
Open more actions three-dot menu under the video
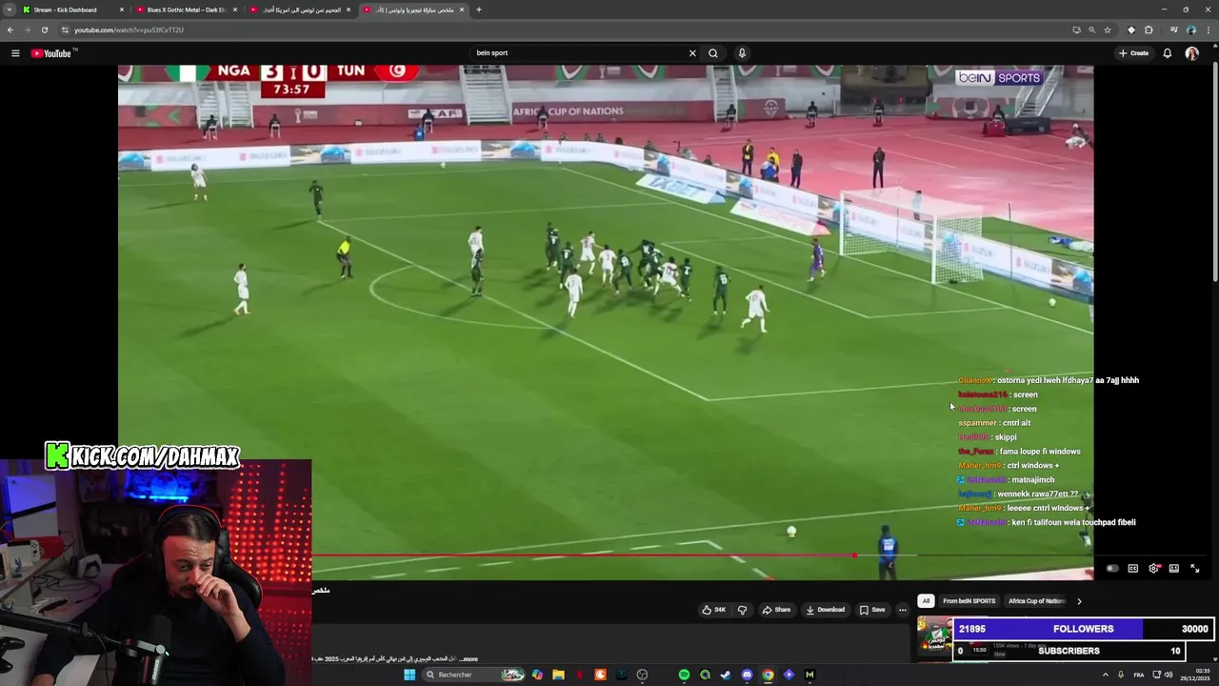pos(903,610)
